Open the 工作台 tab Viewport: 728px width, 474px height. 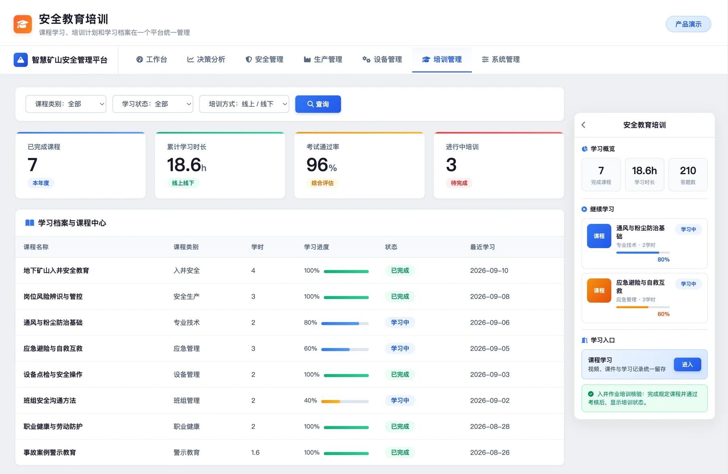[152, 60]
